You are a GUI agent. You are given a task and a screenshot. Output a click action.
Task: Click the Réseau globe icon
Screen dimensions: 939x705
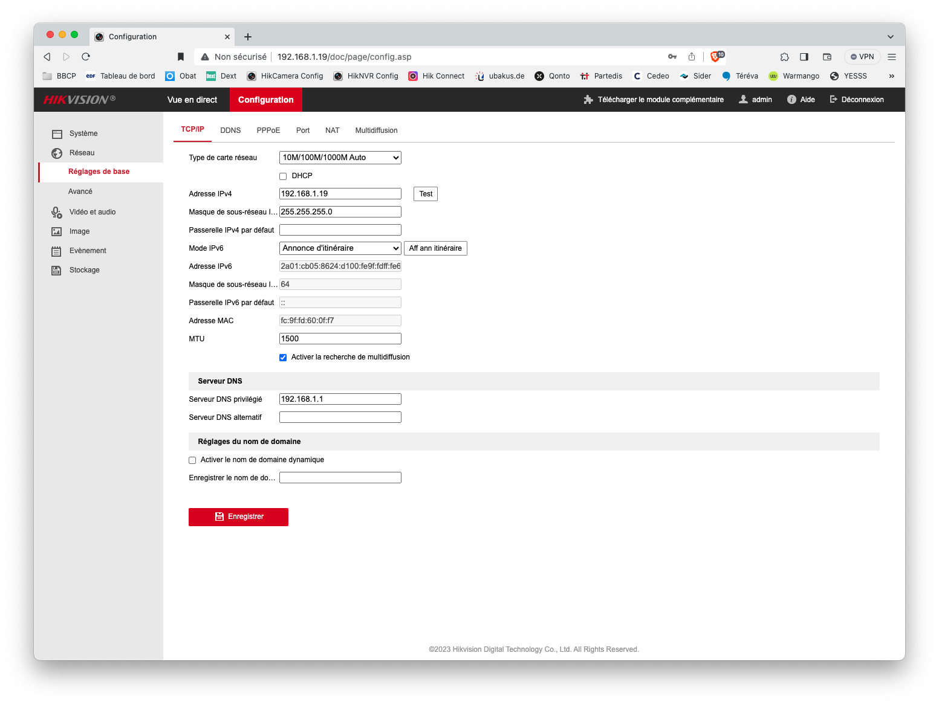click(57, 153)
